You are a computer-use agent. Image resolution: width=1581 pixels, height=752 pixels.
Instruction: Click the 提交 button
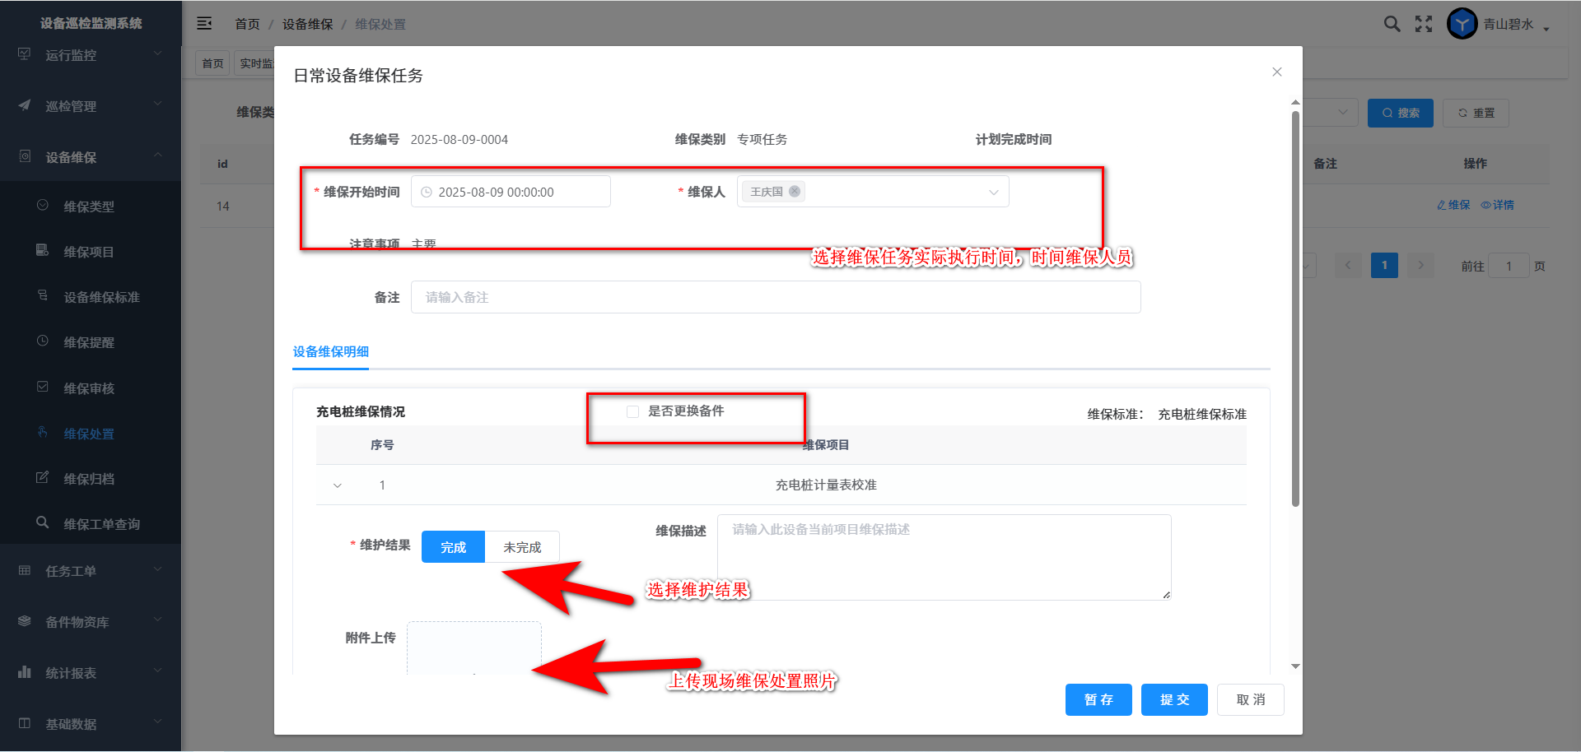click(1174, 699)
